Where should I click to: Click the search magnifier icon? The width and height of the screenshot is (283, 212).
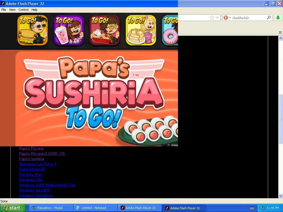pyautogui.click(x=269, y=17)
